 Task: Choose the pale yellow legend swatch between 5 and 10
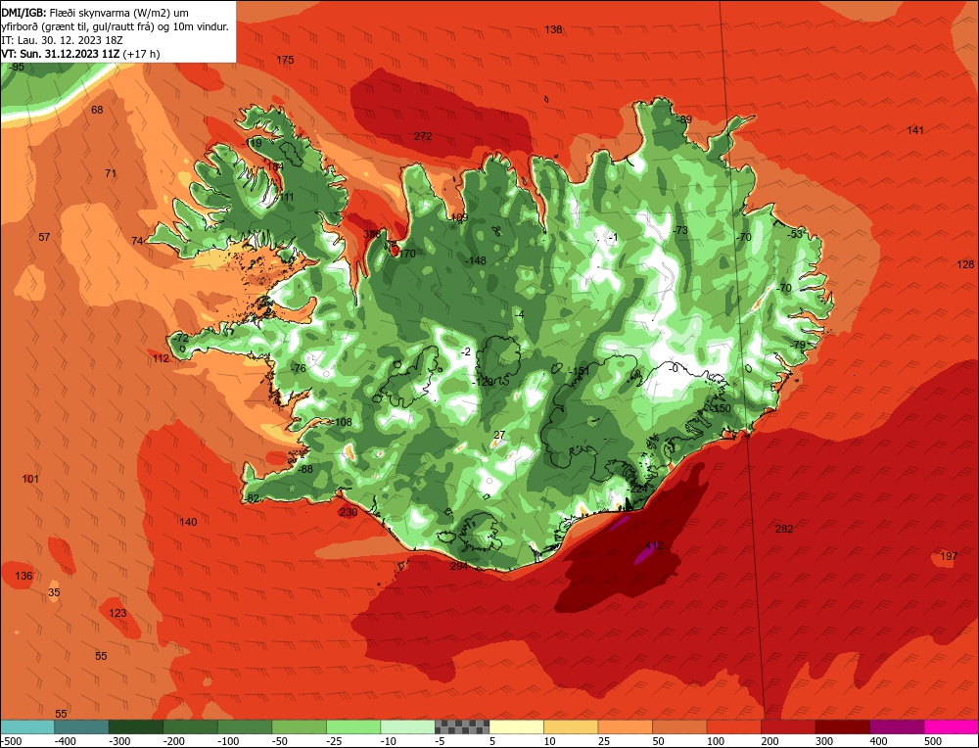coord(516,726)
